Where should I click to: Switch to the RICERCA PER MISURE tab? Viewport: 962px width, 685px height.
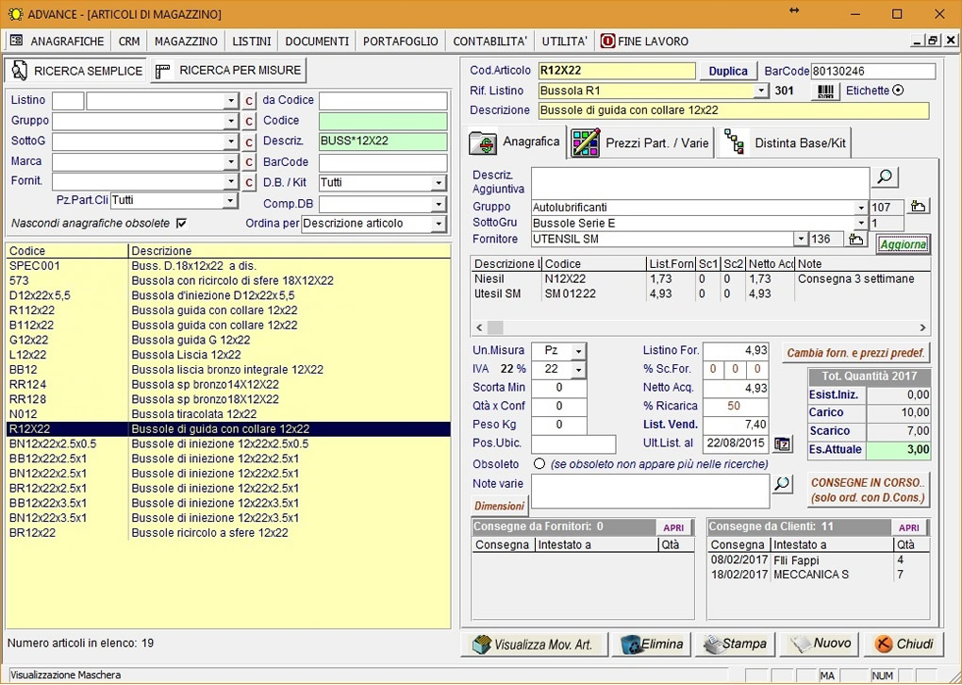228,71
